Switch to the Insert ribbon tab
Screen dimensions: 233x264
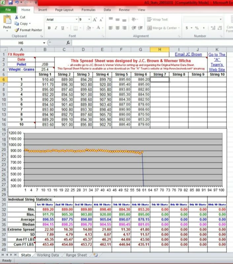pos(43,10)
